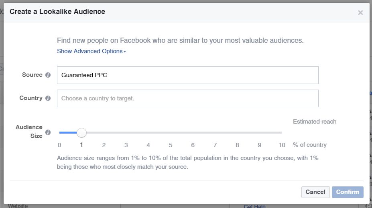Expand Show Advanced Options
The width and height of the screenshot is (372, 208).
click(x=91, y=51)
